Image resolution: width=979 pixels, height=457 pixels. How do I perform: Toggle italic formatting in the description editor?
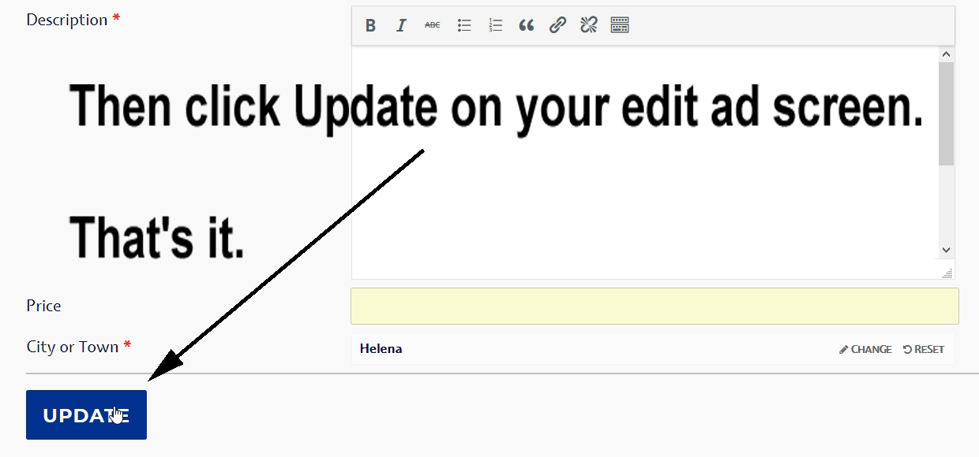pyautogui.click(x=401, y=25)
